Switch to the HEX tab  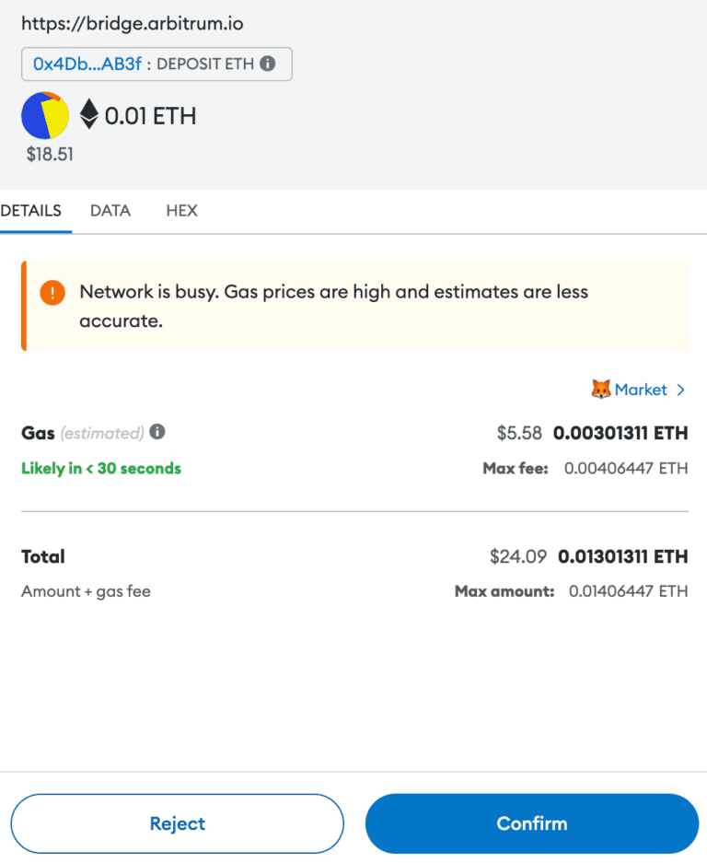click(181, 211)
